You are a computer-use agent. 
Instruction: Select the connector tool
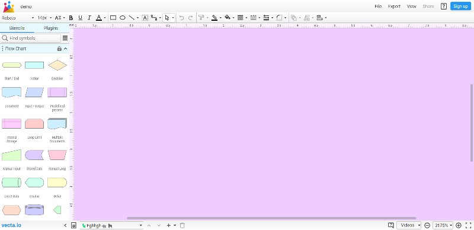tap(154, 18)
